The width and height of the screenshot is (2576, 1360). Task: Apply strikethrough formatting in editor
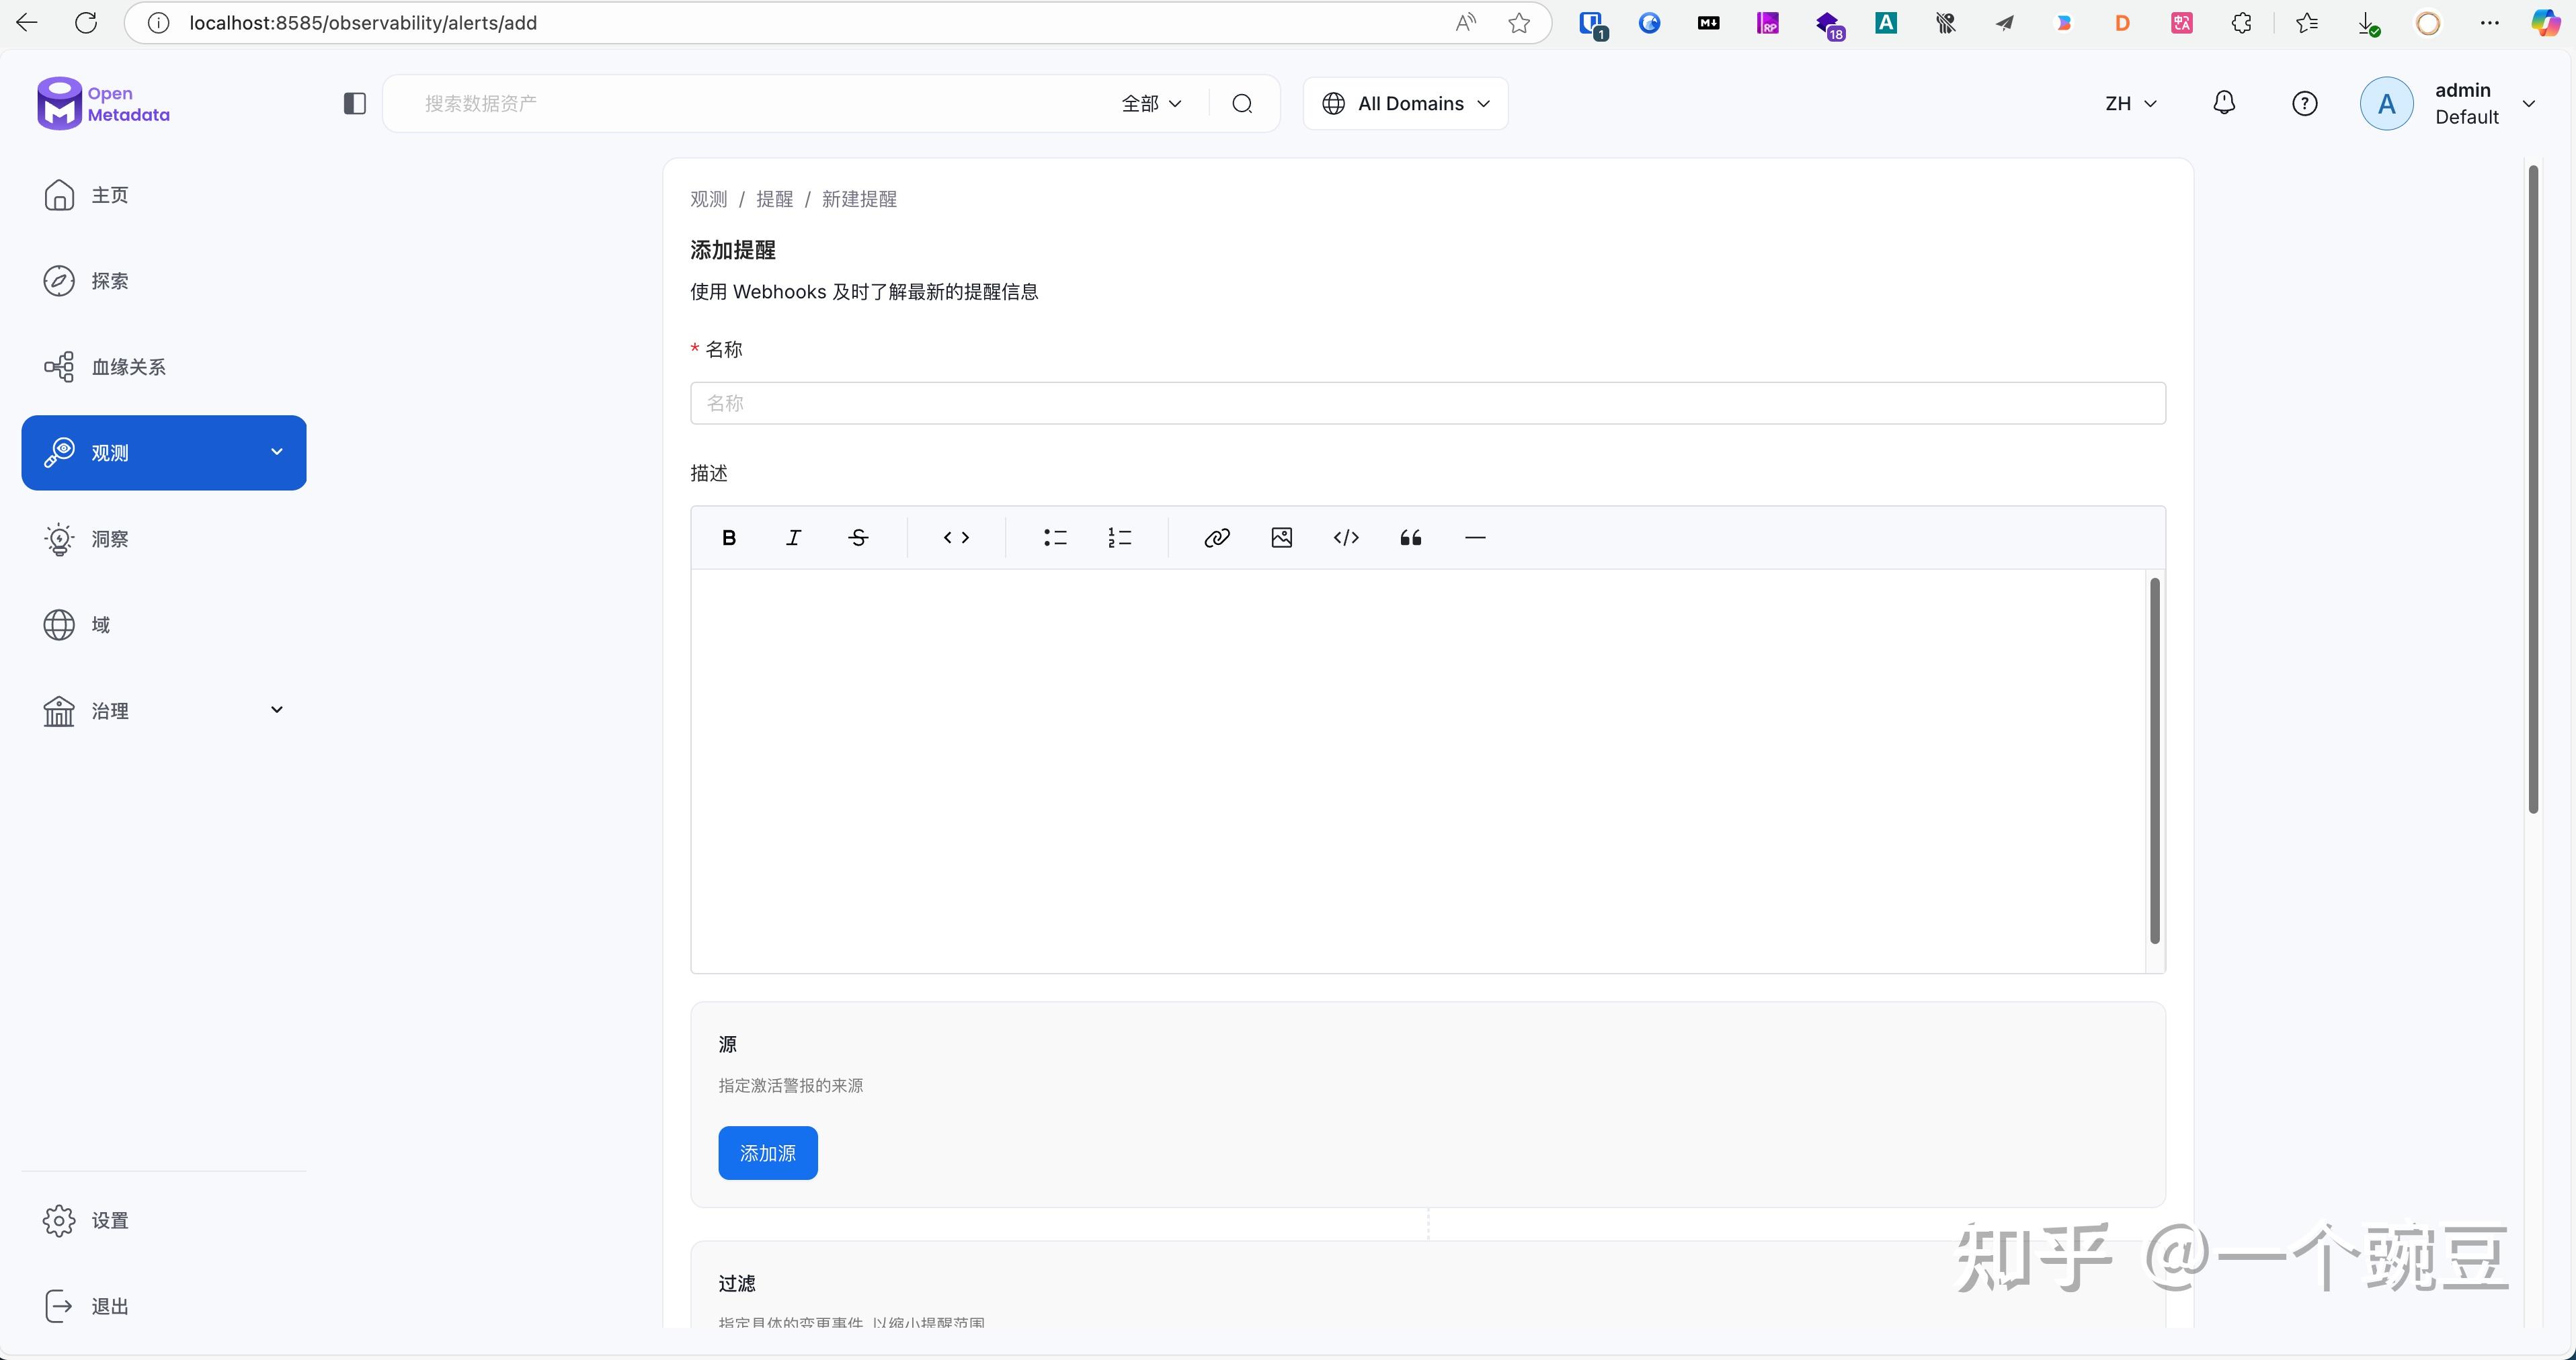858,538
